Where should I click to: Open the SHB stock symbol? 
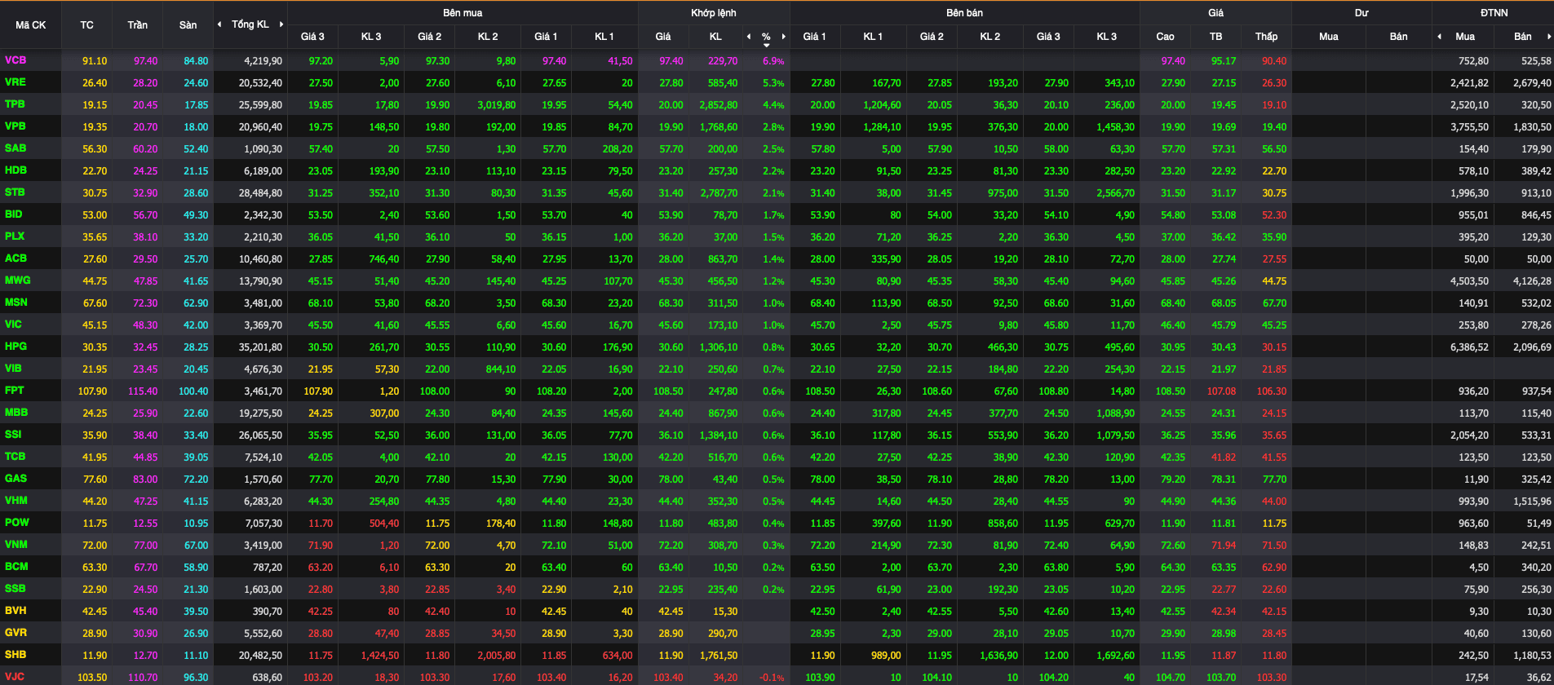[15, 655]
